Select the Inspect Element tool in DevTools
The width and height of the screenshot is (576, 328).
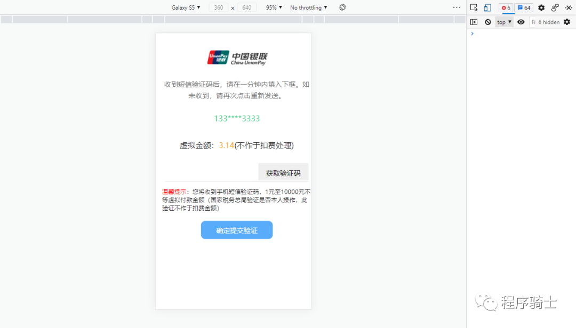click(x=474, y=7)
